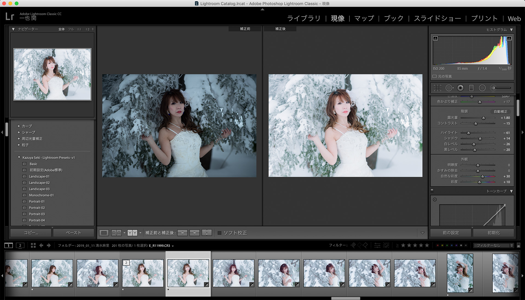Toggle the Tone Curve panel on/off switch
The width and height of the screenshot is (525, 300).
pos(432,191)
